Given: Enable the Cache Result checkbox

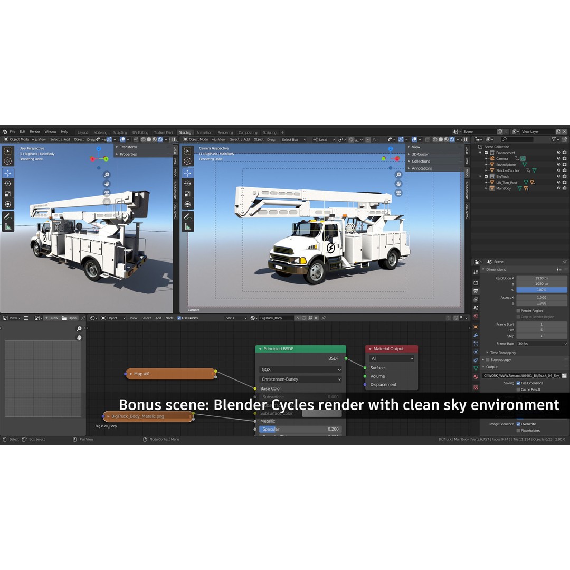Looking at the screenshot, I should pyautogui.click(x=518, y=389).
